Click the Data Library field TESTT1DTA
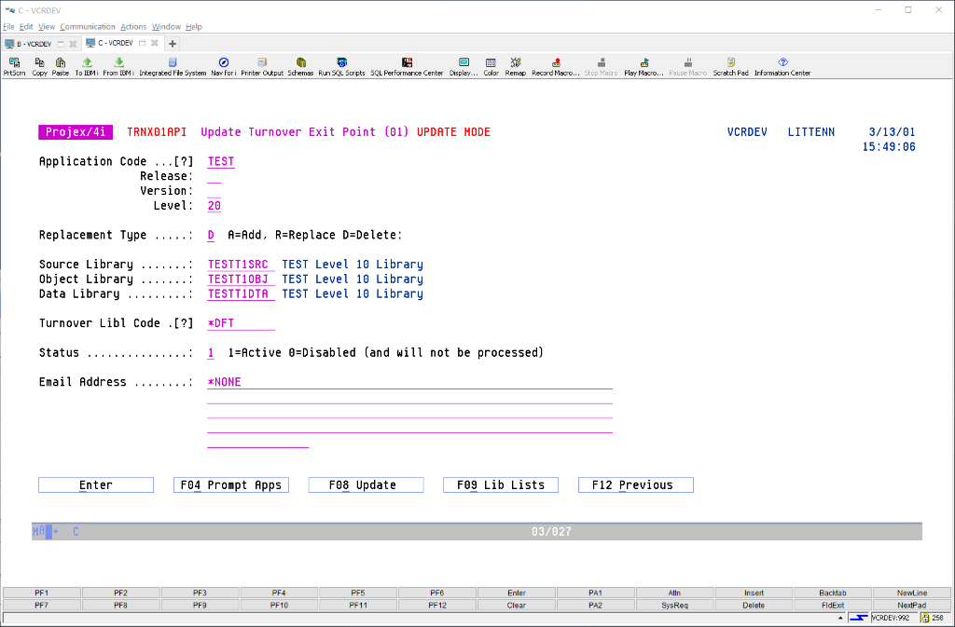 (241, 293)
